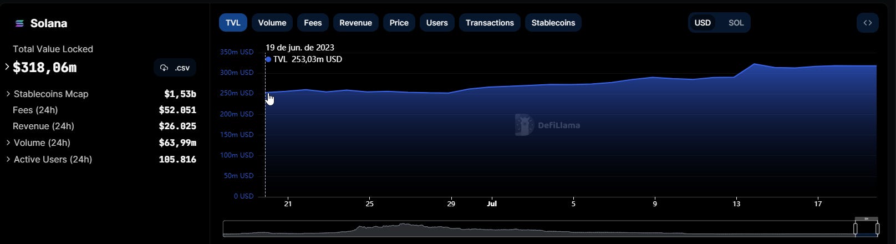Expand the Volume (24h) row
896x244 pixels.
(x=8, y=143)
